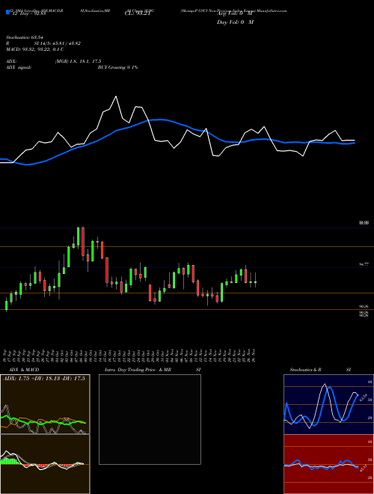Open the MACD histogram panel
The image size is (374, 494).
(45, 464)
